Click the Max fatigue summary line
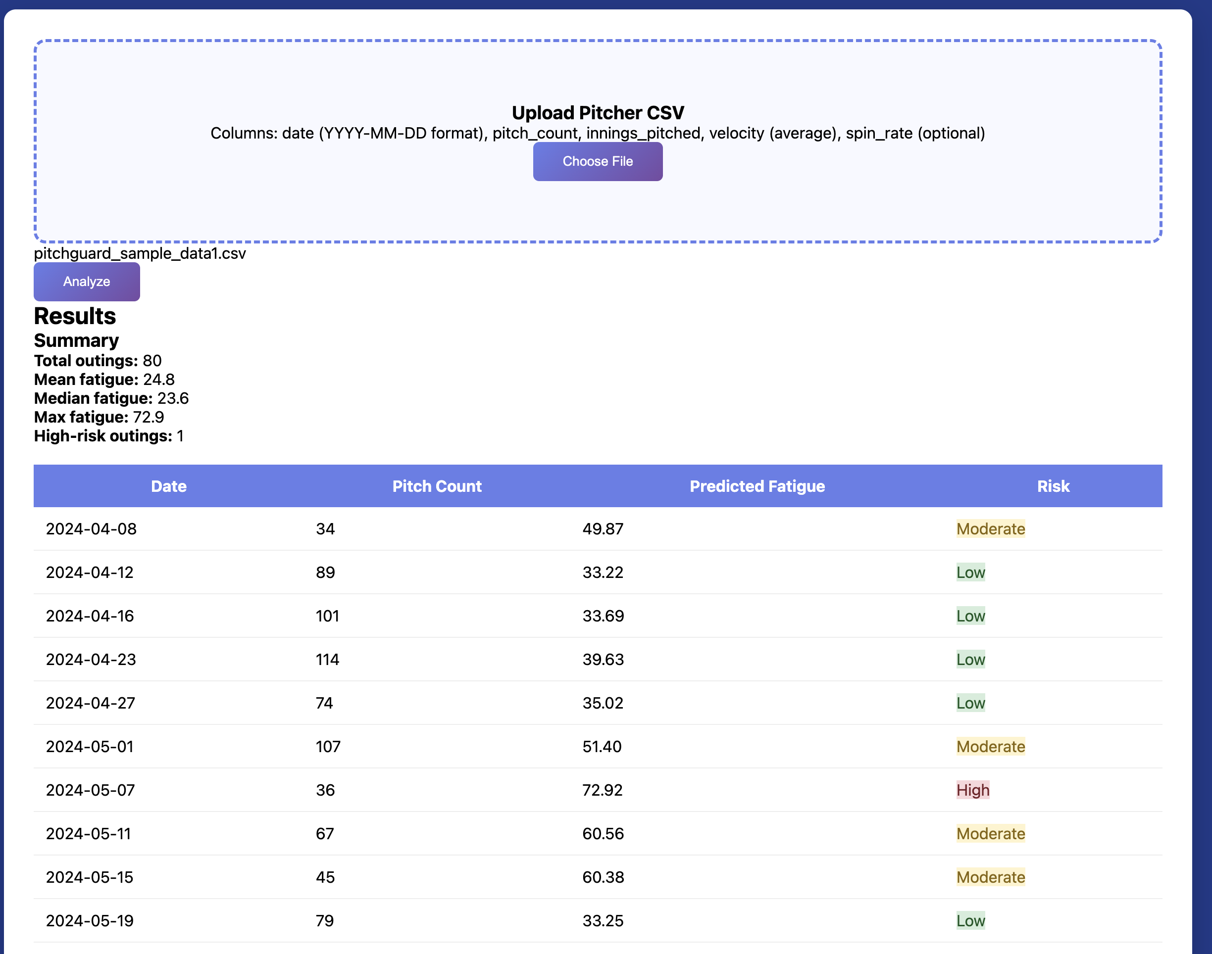The image size is (1212, 954). 99,417
